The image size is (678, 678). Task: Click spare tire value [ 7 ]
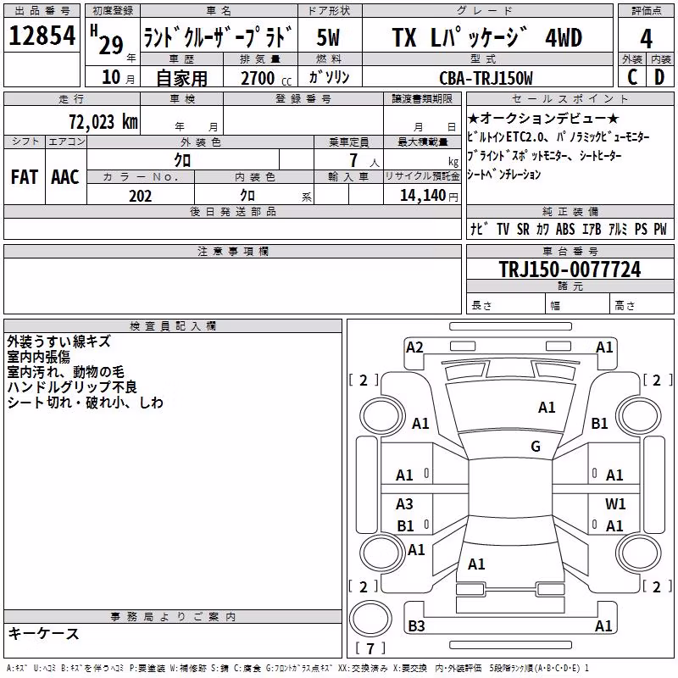pos(370,648)
